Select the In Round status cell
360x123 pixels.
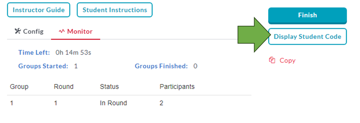(113, 103)
